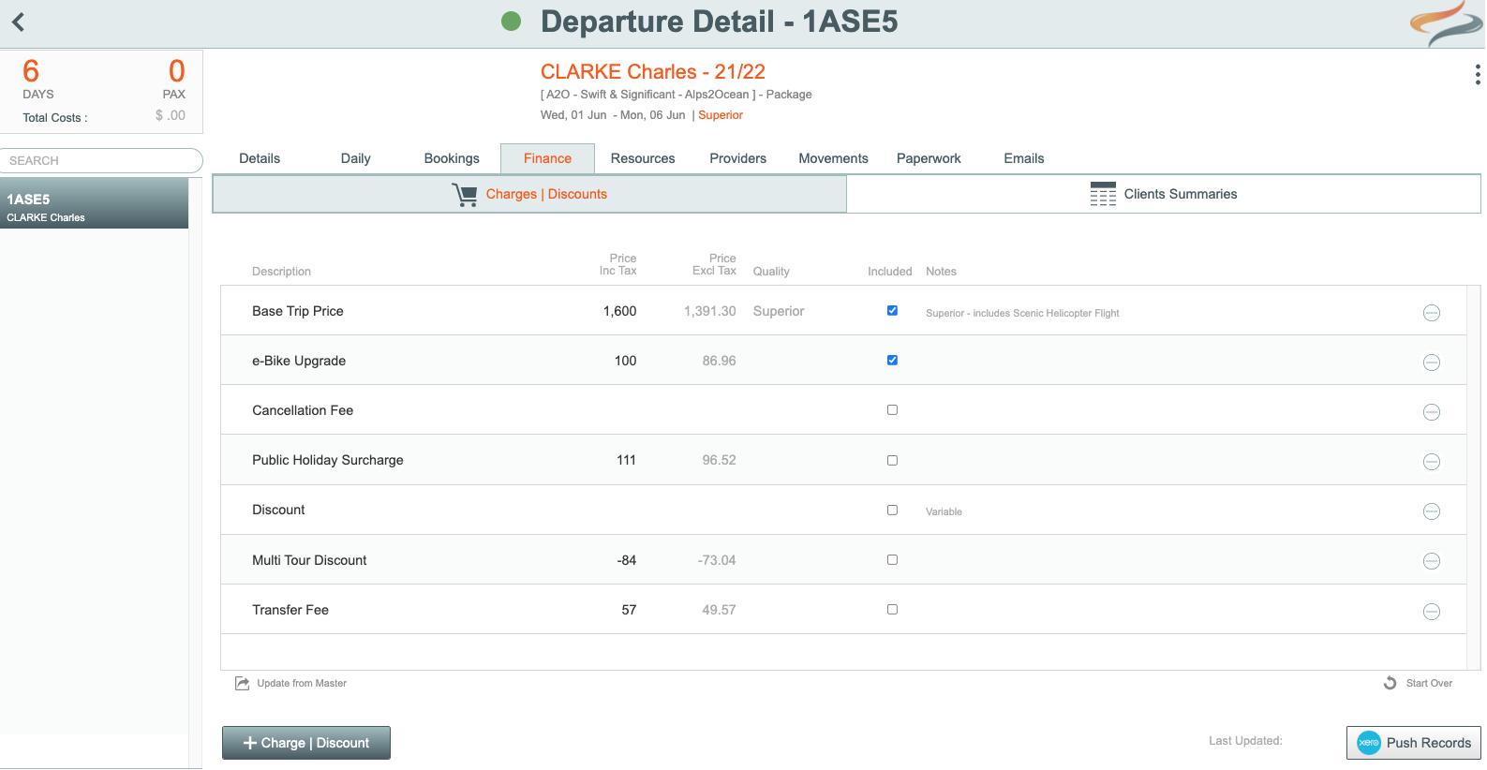Select the Charges | Discounts sub-tab
Screen dimensions: 1487x770
point(529,194)
